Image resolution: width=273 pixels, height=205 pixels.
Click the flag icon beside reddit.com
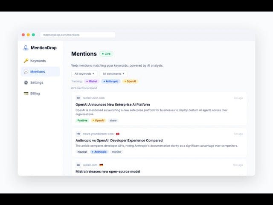[101, 165]
